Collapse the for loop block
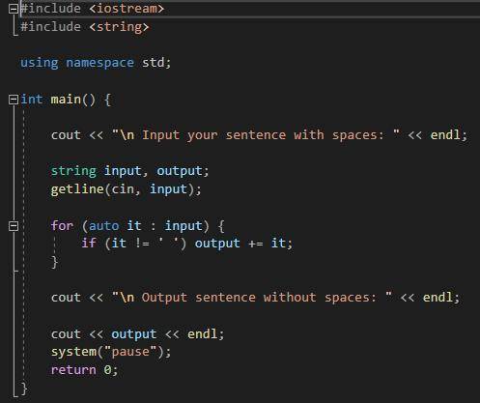This screenshot has width=480, height=403. point(14,226)
